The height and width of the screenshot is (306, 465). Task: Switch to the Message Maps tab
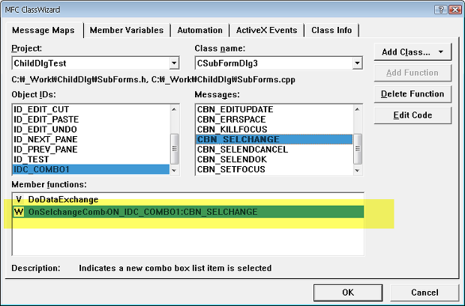[x=43, y=30]
